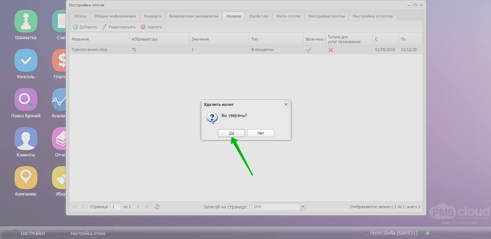Sort by the Значение column header
Image resolution: width=491 pixels, height=239 pixels.
click(219, 39)
